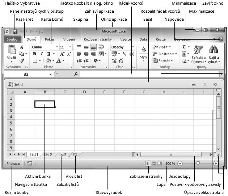Click the Fill down arrow icon in Úpravy
This screenshot has width=228, height=196.
184,54
